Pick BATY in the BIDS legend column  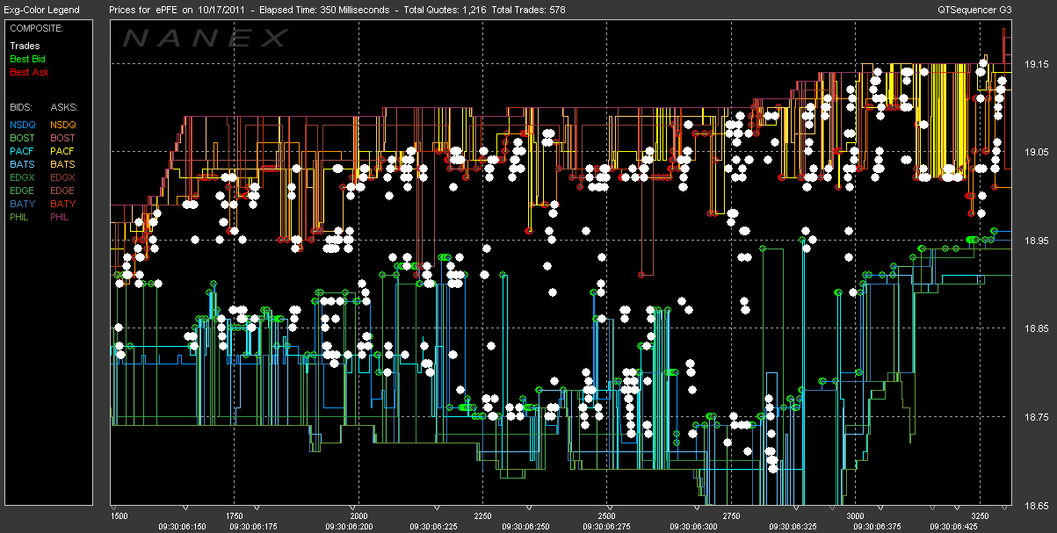pos(22,204)
